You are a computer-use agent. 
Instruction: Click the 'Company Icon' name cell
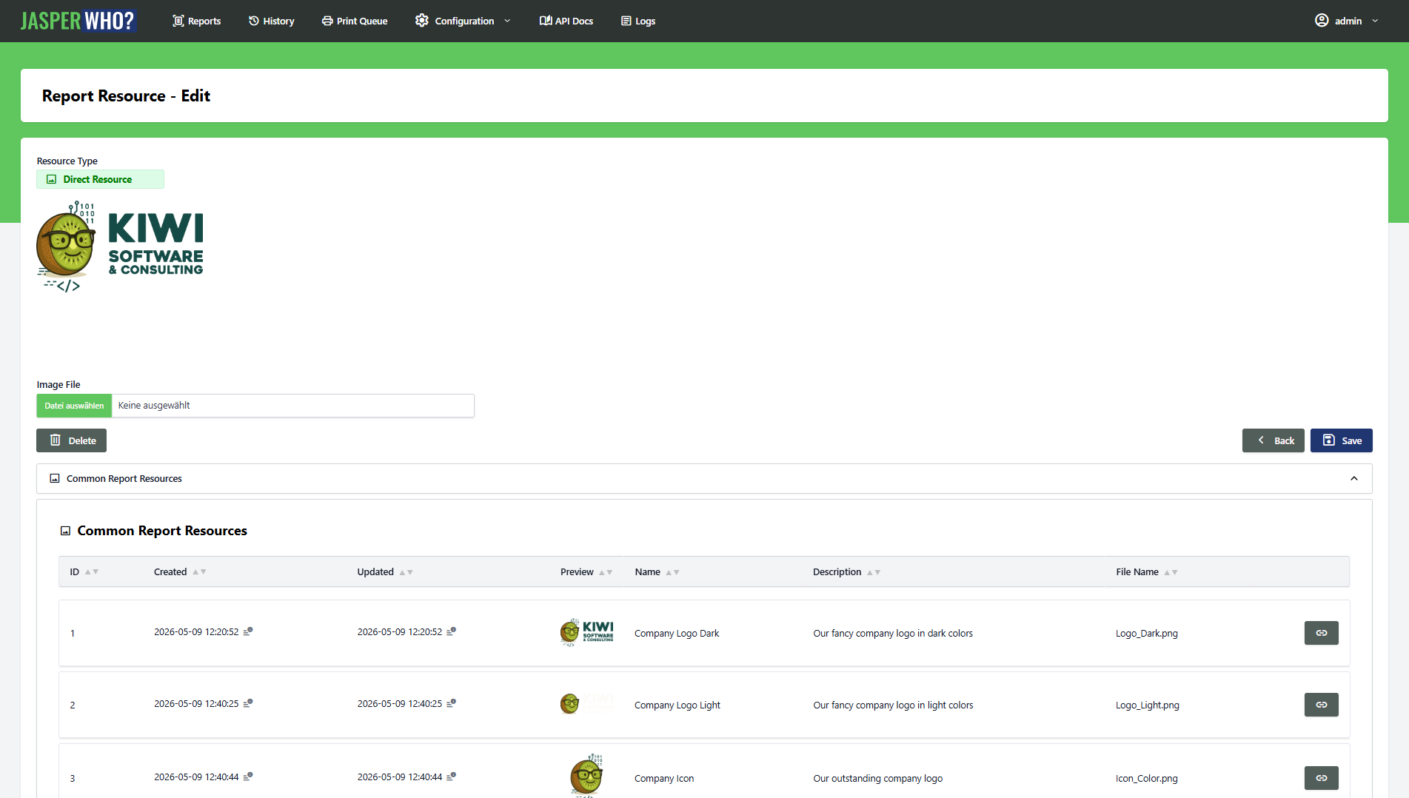tap(664, 779)
